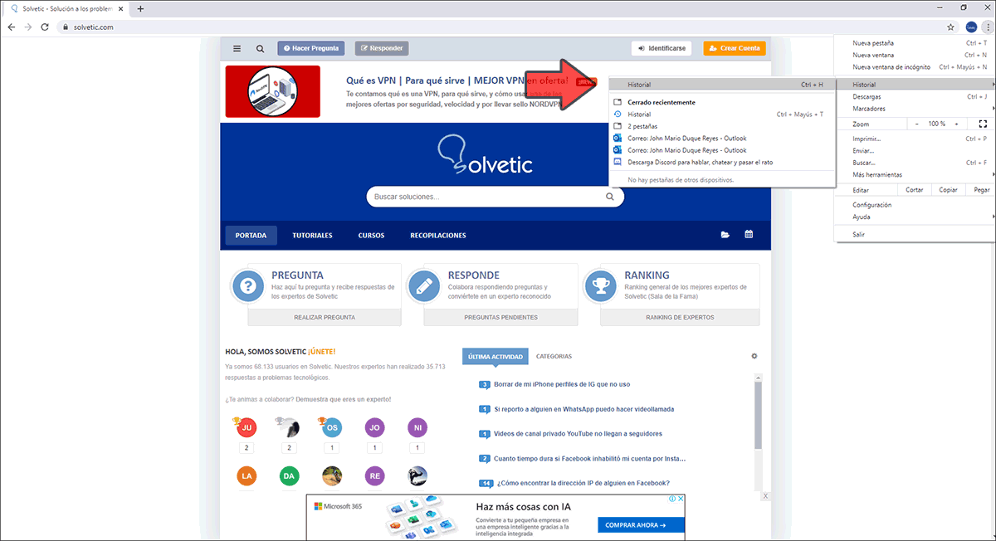Select Nueva pestaña from the menu
The image size is (996, 541).
(915, 43)
